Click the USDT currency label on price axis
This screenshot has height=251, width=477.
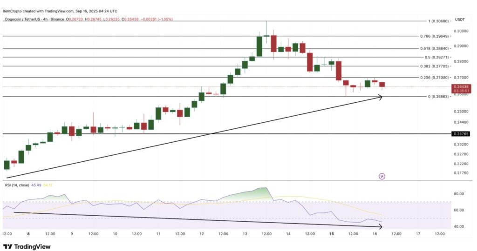click(x=459, y=19)
